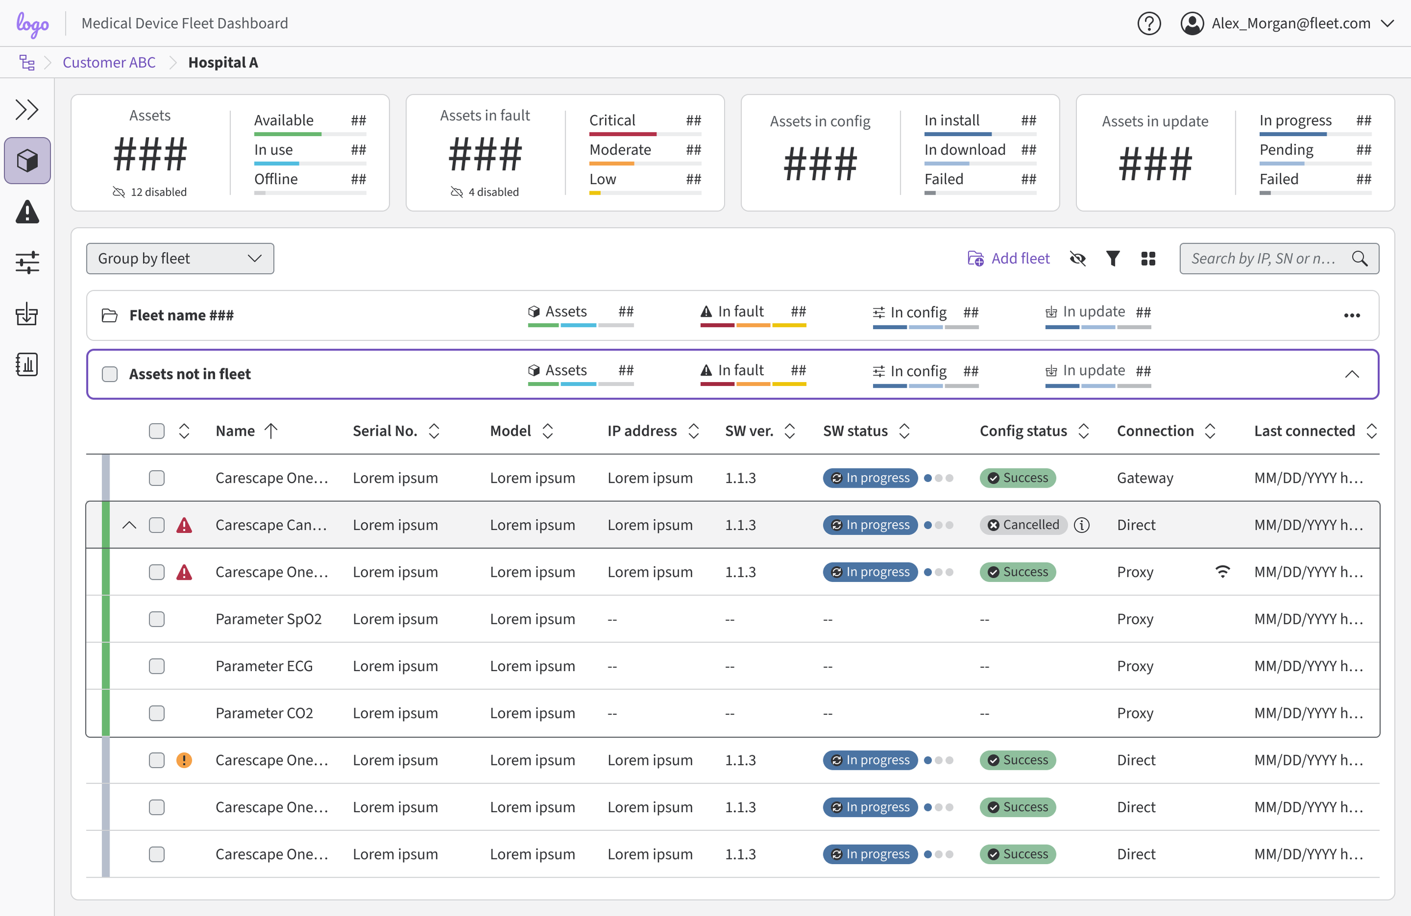The image size is (1411, 916).
Task: Switch to grid view icon
Action: coord(1148,258)
